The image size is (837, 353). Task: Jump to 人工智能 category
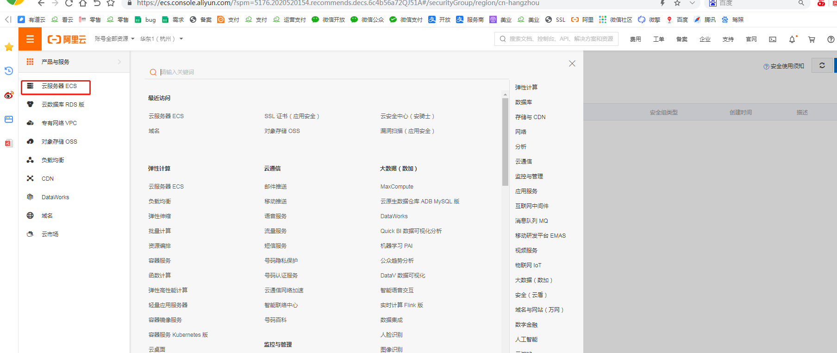(x=526, y=339)
